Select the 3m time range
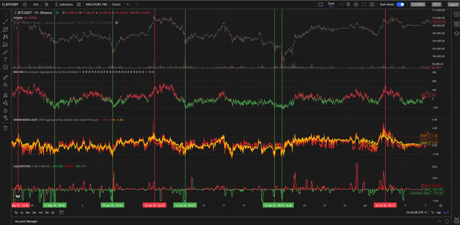Viewport: 460px width, 225px height. 34,213
